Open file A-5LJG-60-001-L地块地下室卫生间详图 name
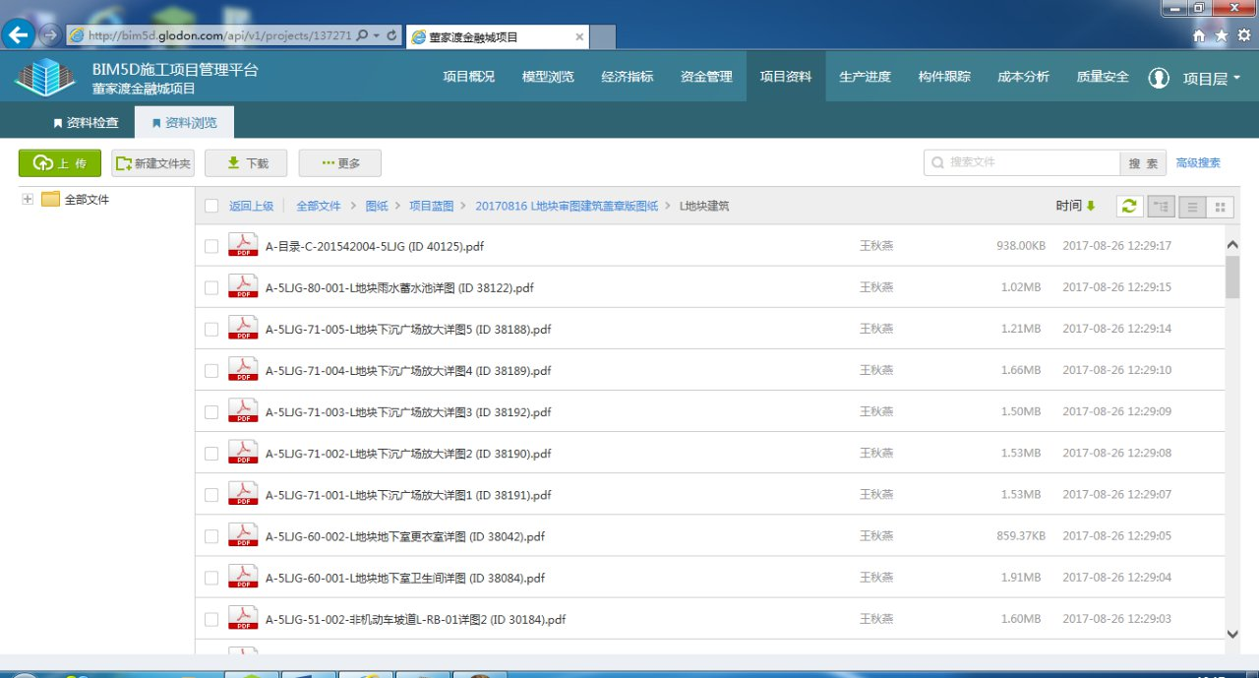 tap(405, 578)
